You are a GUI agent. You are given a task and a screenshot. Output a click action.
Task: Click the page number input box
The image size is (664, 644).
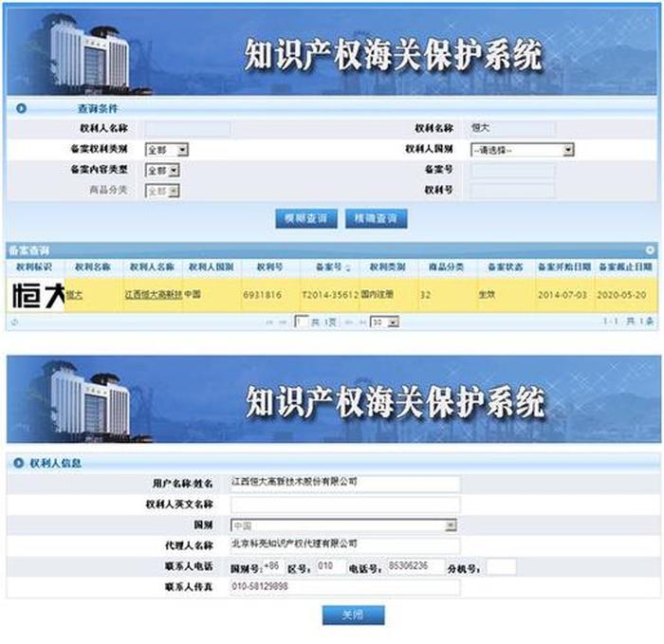(301, 322)
